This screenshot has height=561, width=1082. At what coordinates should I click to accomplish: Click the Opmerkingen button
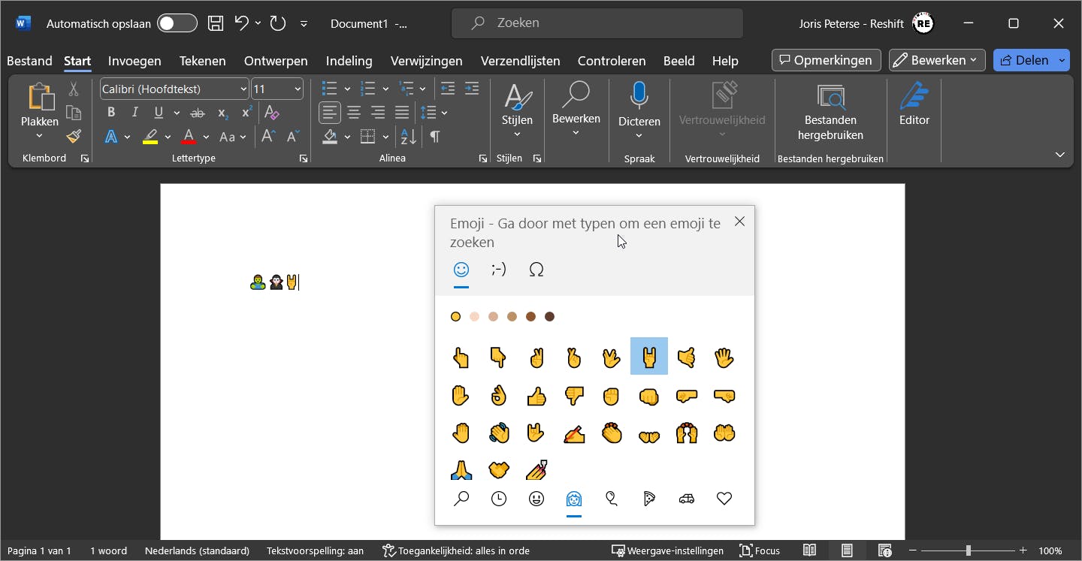[826, 60]
